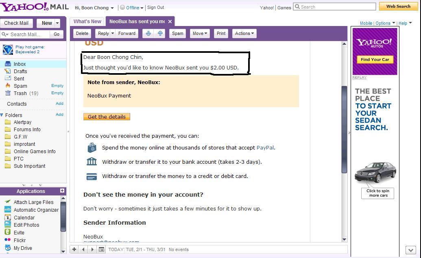Click the Alertpay folder icon

8,122
